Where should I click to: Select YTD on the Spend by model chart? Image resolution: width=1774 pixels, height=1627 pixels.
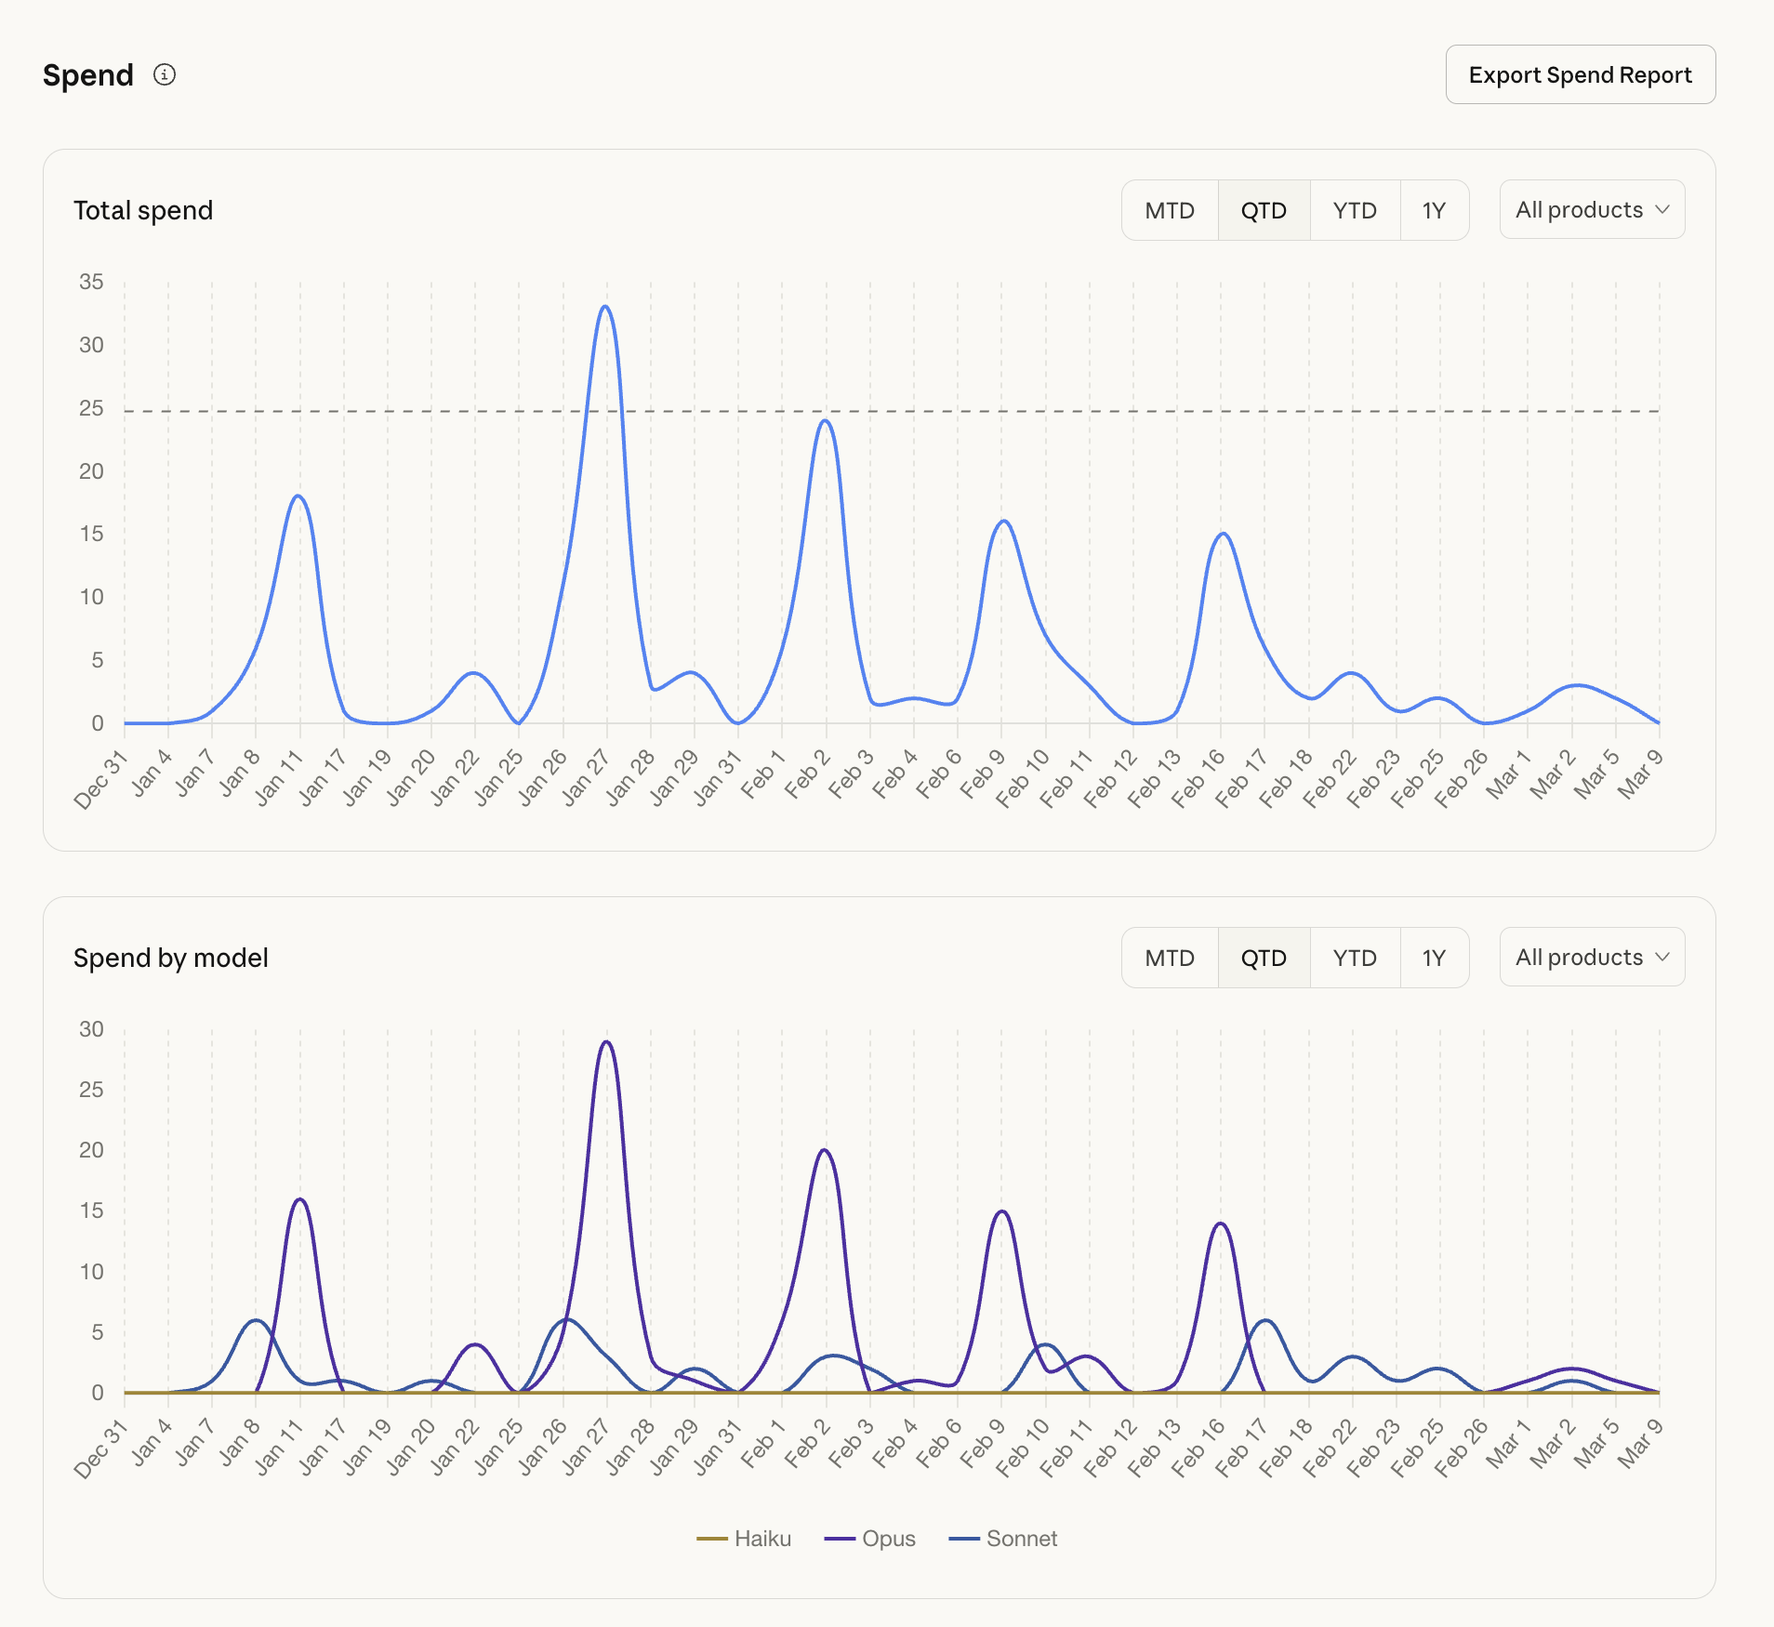click(x=1354, y=957)
